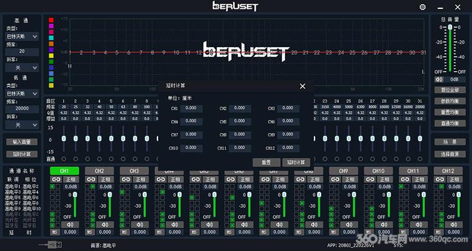The width and height of the screenshot is (472, 251).
Task: Open the 低通 类型 dropdown
Action: point(22,94)
